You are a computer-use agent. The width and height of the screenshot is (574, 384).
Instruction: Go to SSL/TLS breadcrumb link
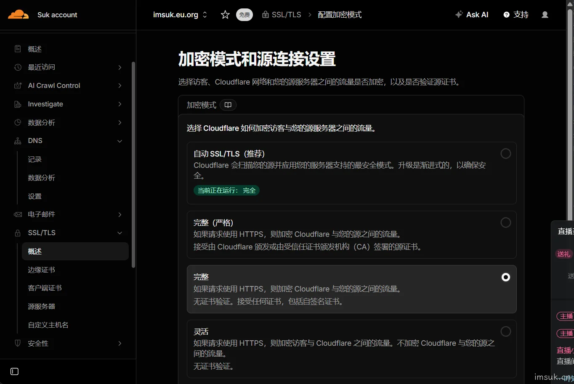[x=282, y=15]
